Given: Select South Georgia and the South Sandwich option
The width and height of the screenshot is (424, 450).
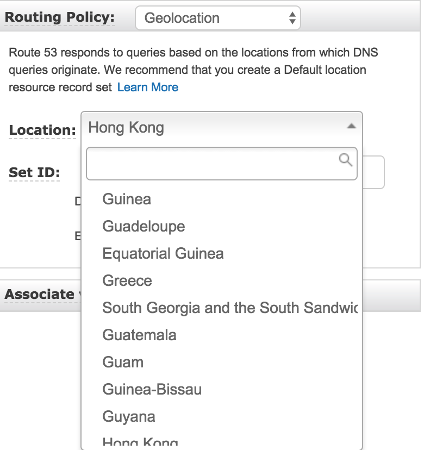Looking at the screenshot, I should 222,308.
